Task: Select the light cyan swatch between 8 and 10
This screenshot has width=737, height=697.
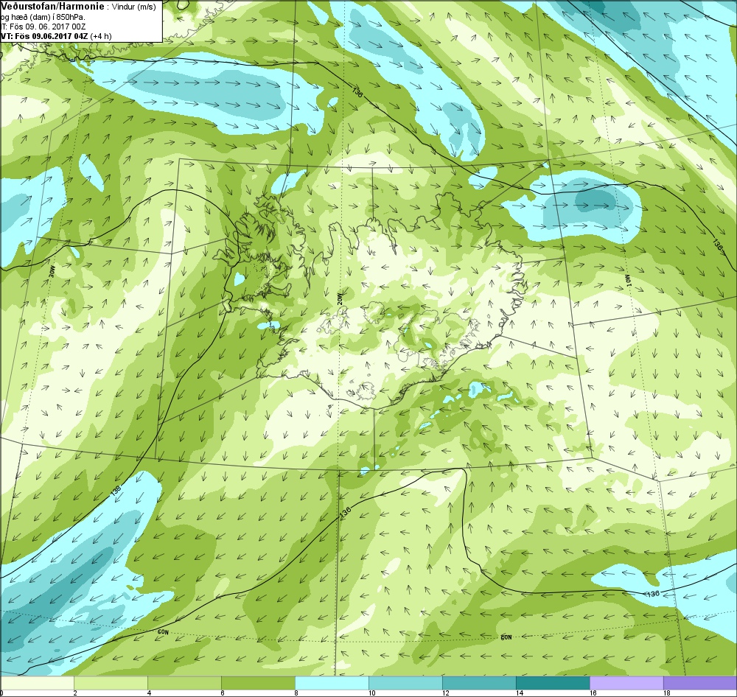Action: click(x=332, y=682)
